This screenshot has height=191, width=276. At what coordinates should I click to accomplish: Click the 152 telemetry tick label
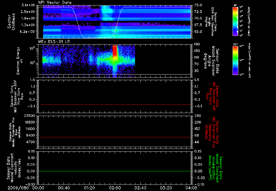click(197, 129)
